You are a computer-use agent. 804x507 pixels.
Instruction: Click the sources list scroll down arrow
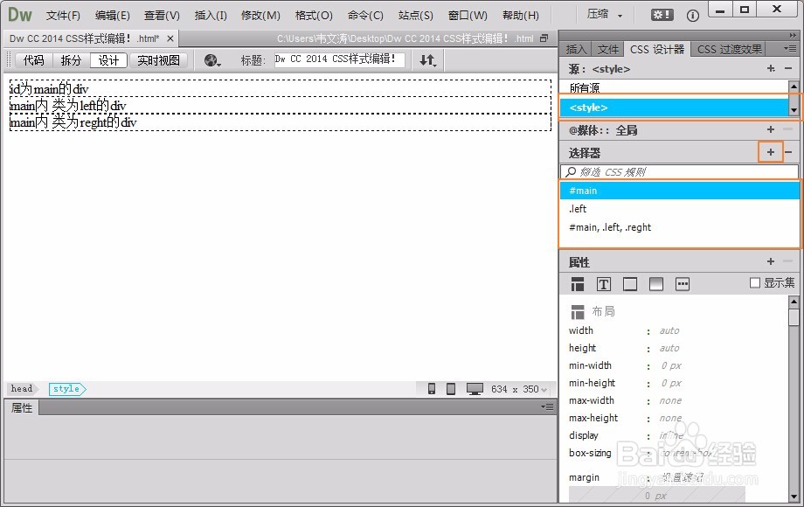(x=794, y=110)
